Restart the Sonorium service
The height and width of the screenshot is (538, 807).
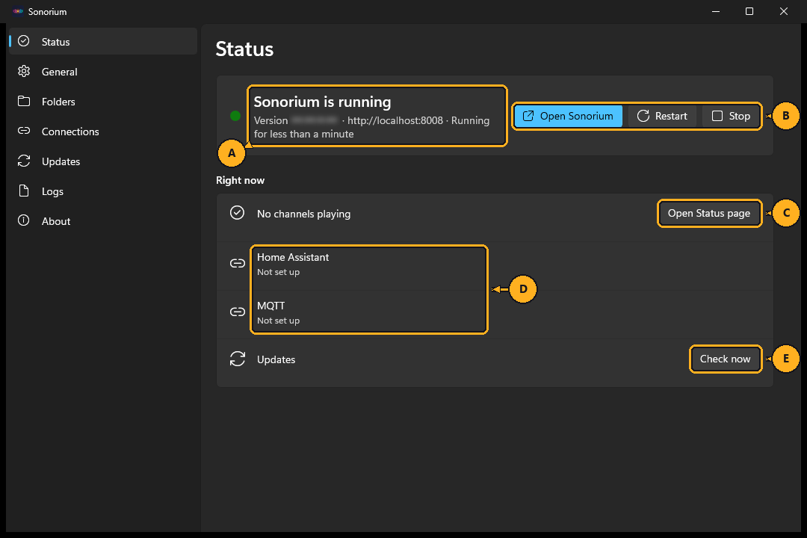[662, 116]
